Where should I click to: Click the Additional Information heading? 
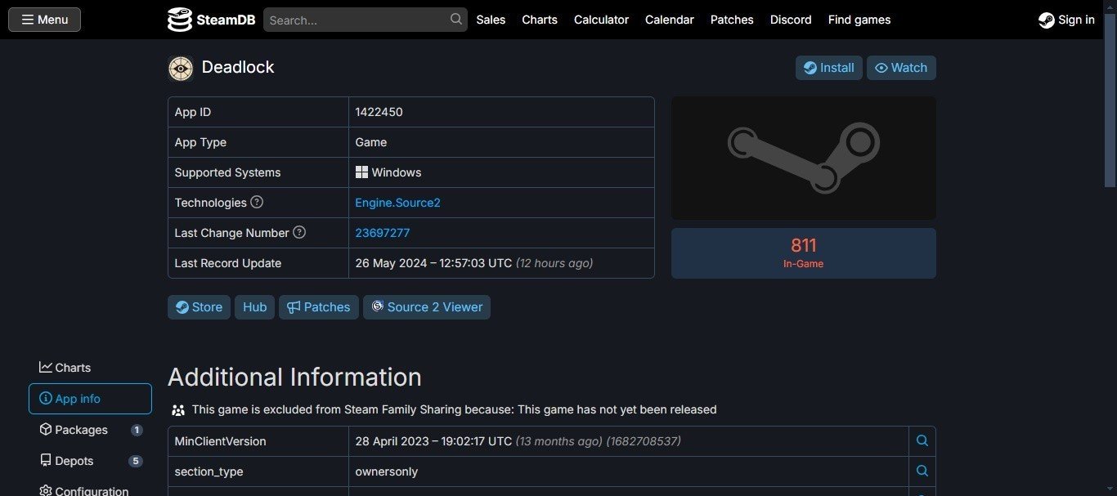point(294,377)
